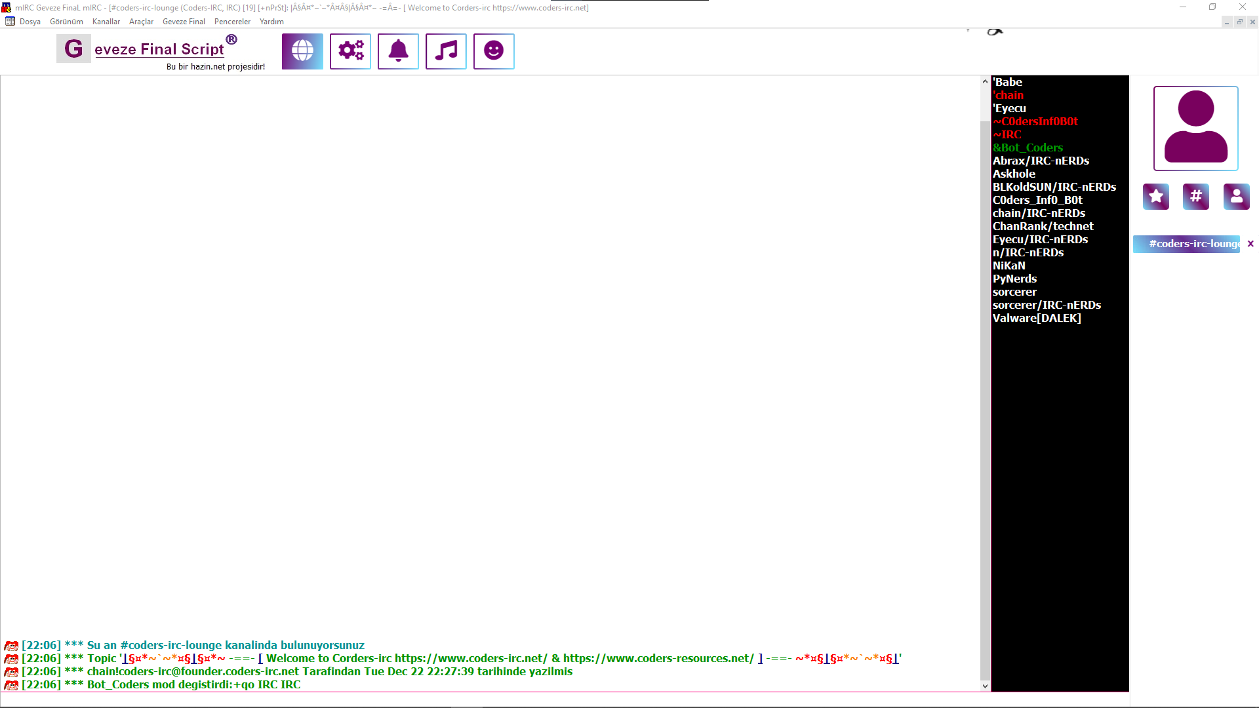Select chain/IRC-nERDs in the nick list
Screen dimensions: 1259x708
[x=1039, y=213]
